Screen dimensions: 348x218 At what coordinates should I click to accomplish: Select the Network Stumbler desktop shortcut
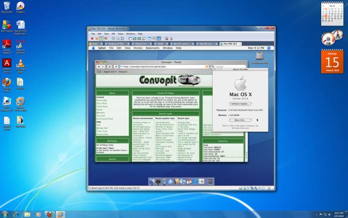point(20,46)
